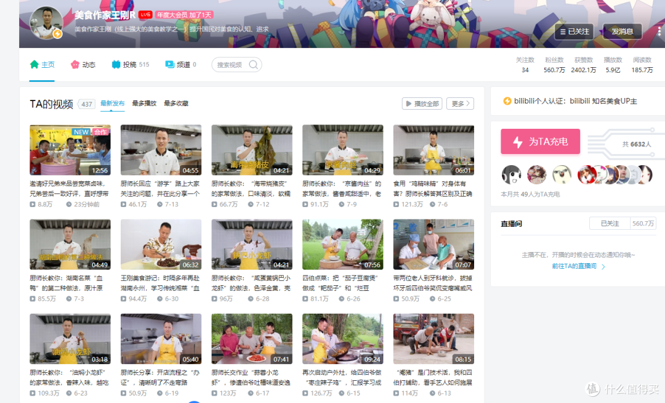The width and height of the screenshot is (665, 403).
Task: Click the user avatar picture
Action: [x=46, y=23]
